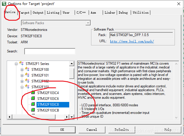The height and width of the screenshot is (136, 184).
Task: Select STM32F103C6 in device tree
Action: [x=48, y=99]
